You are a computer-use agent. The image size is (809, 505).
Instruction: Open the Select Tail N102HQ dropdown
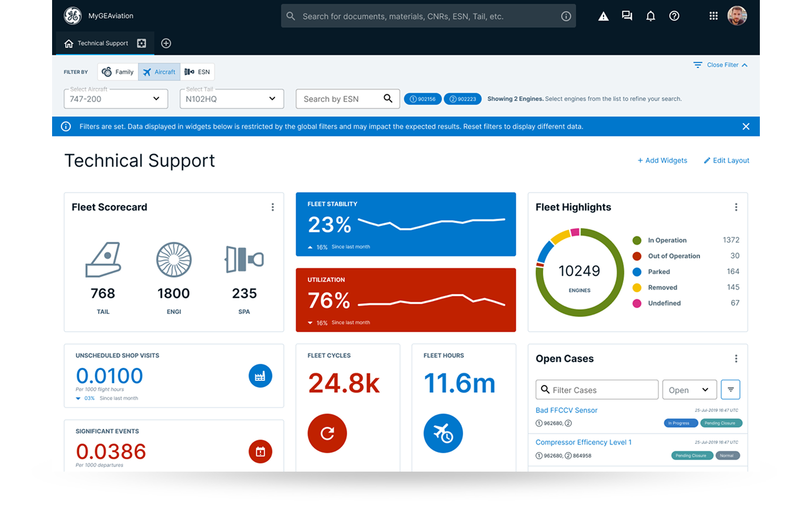[232, 99]
